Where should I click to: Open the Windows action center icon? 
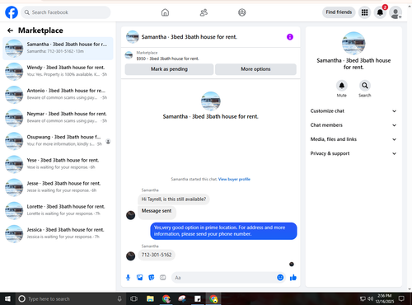pyautogui.click(x=401, y=298)
